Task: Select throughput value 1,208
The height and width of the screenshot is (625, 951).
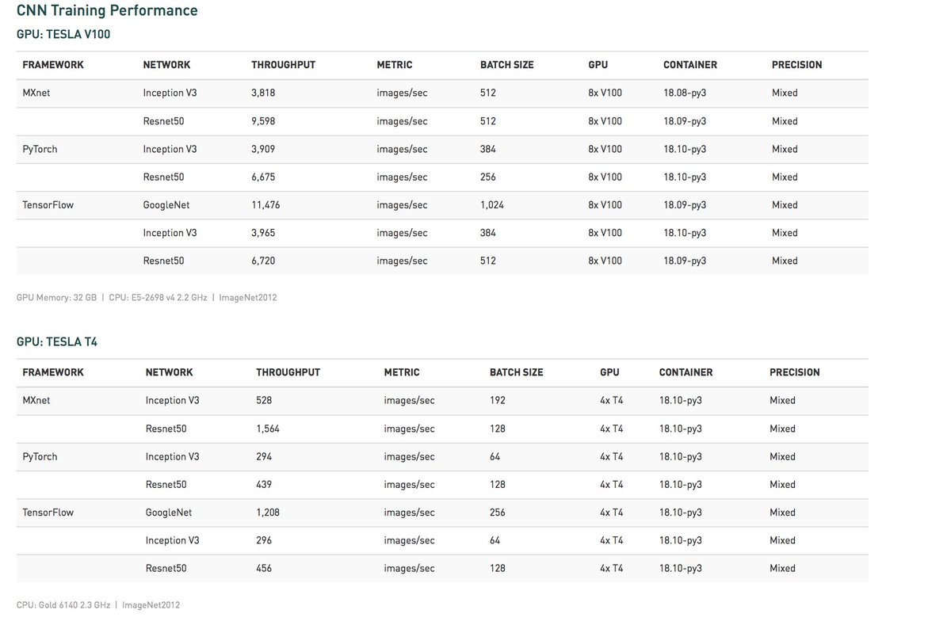Action: coord(268,513)
